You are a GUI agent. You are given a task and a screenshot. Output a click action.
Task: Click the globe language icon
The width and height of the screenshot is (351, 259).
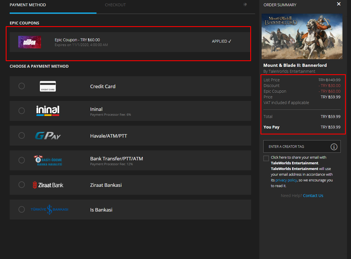(245, 5)
